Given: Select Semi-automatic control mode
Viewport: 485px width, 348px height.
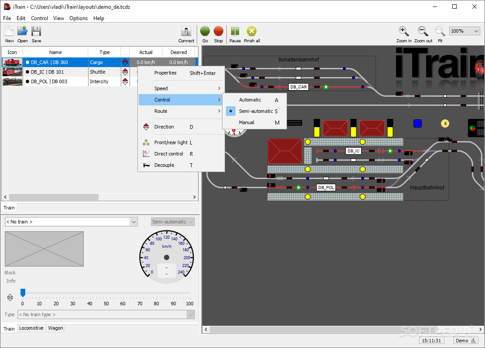Looking at the screenshot, I should (x=255, y=111).
